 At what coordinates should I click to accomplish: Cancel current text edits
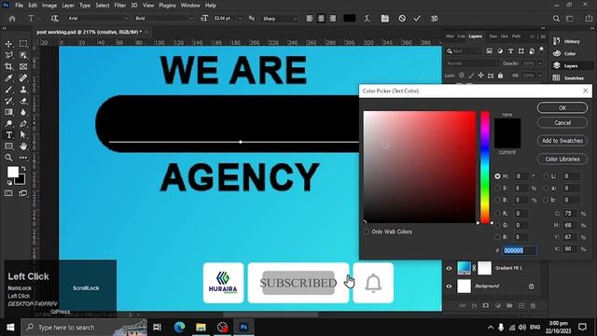click(402, 19)
